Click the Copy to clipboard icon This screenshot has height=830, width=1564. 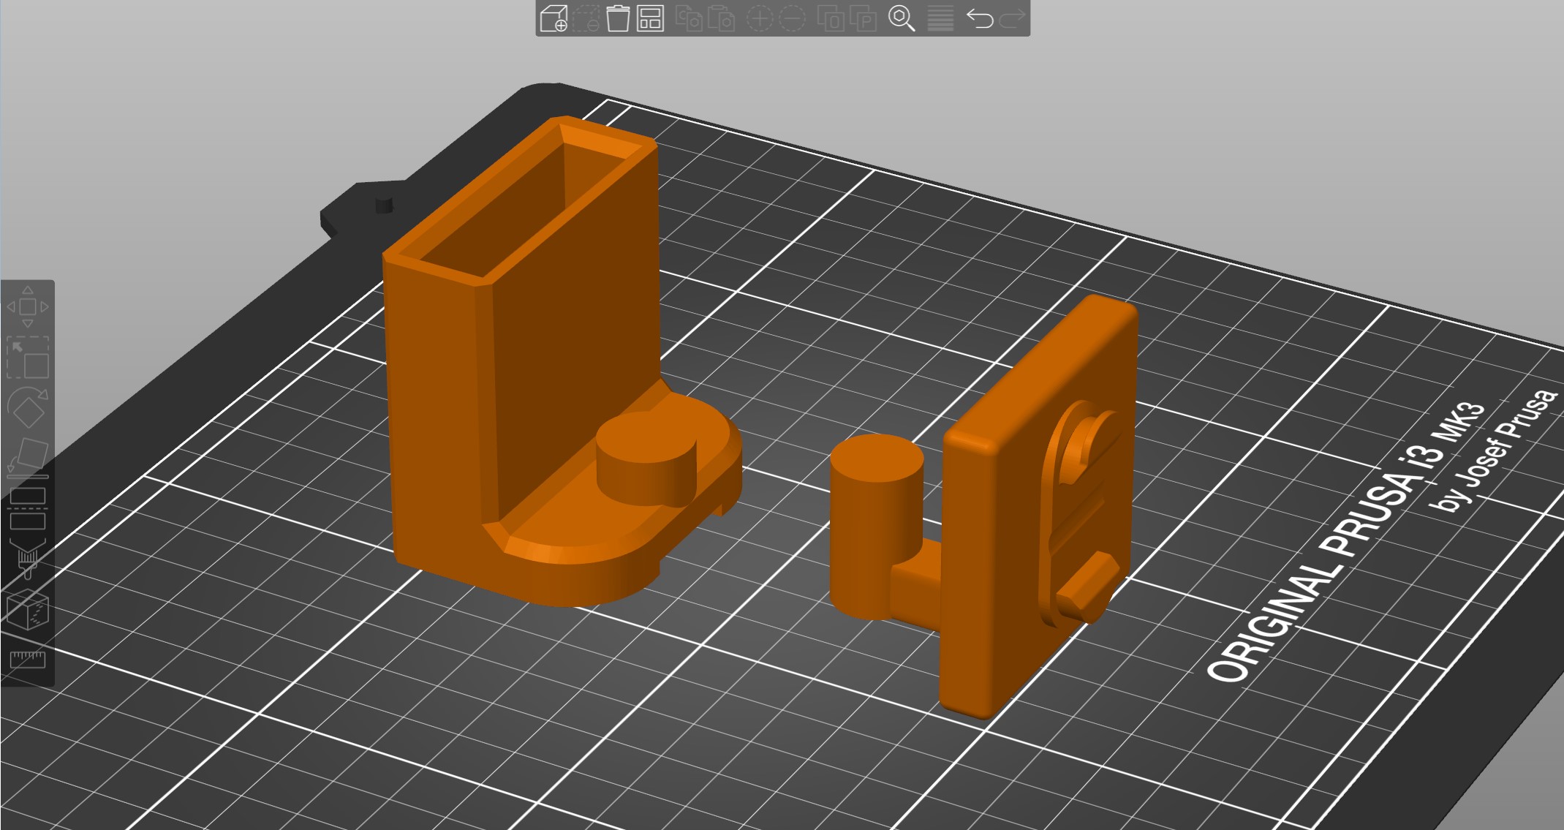click(x=689, y=18)
